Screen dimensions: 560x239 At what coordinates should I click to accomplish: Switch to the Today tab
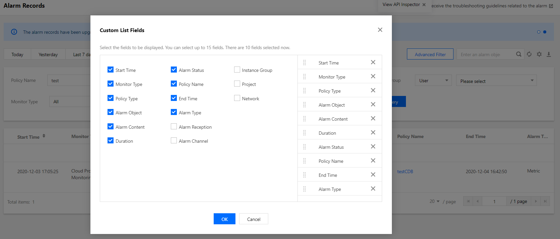[17, 54]
